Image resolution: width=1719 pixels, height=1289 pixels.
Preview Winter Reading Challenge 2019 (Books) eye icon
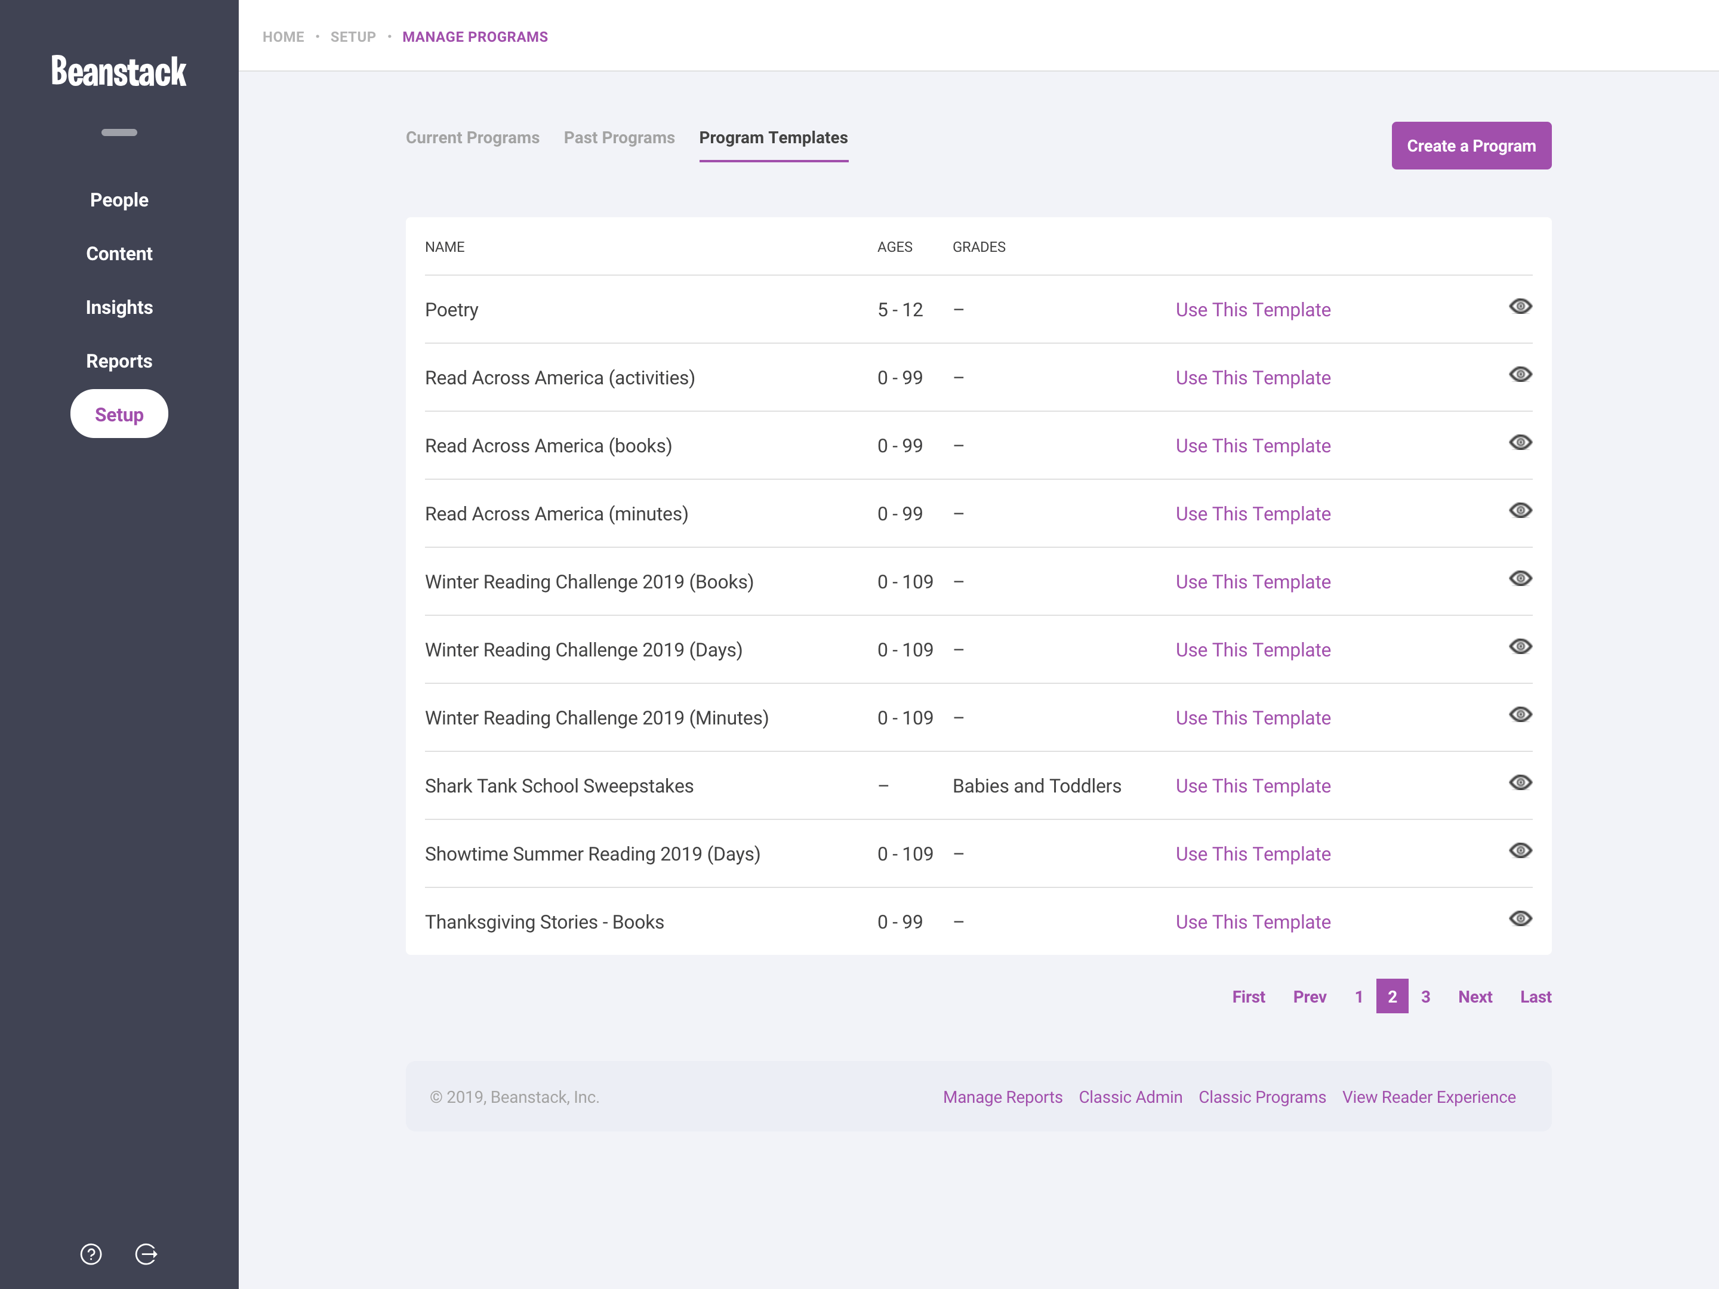tap(1520, 578)
